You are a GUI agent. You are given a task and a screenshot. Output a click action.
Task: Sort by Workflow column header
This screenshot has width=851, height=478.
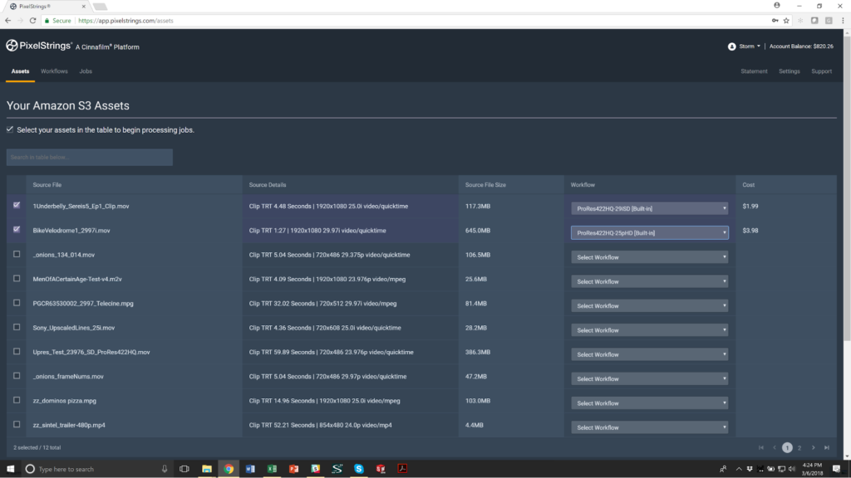[x=583, y=185]
